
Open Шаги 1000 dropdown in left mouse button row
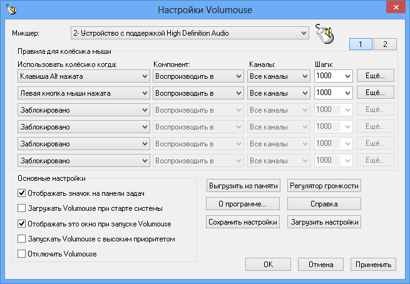click(334, 93)
